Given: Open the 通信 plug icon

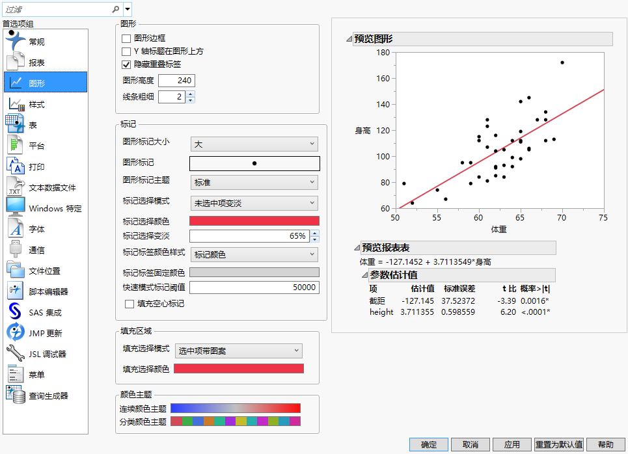Looking at the screenshot, I should tap(15, 249).
